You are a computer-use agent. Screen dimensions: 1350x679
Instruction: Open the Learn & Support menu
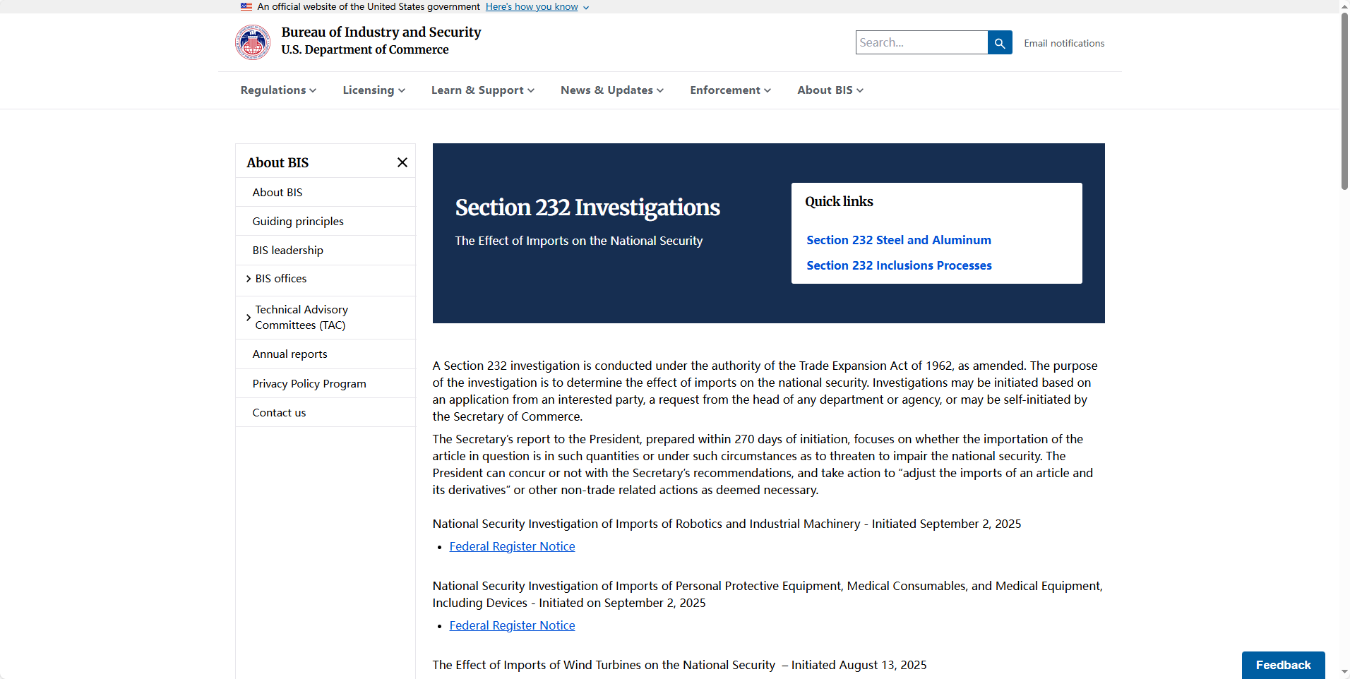coord(482,90)
